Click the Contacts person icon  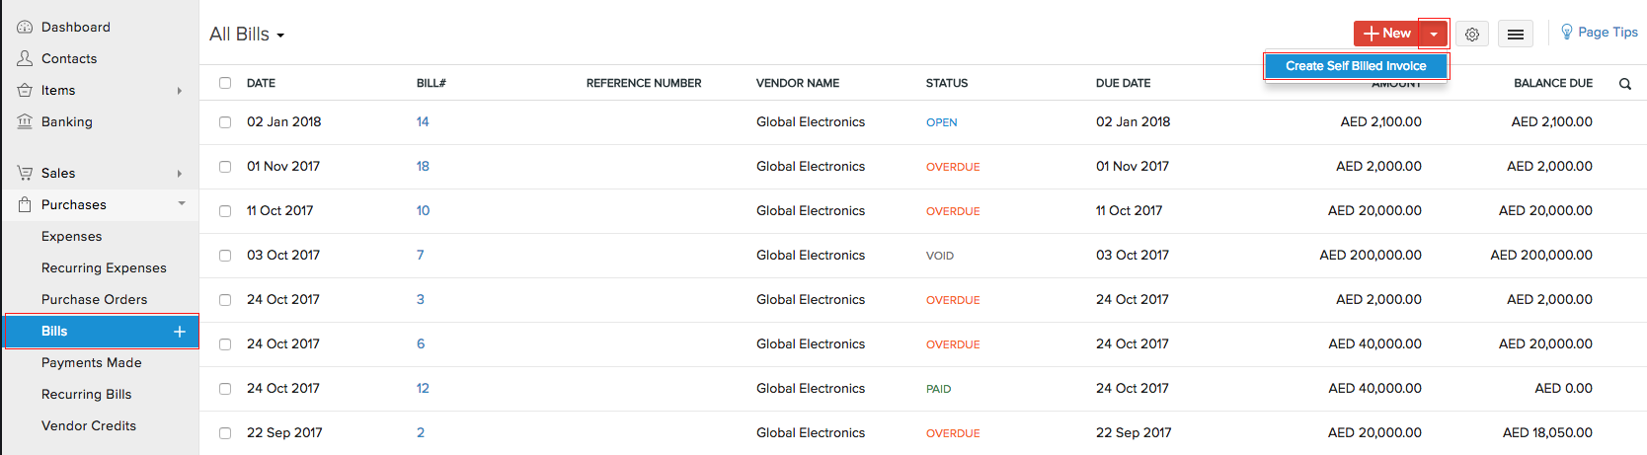(25, 58)
